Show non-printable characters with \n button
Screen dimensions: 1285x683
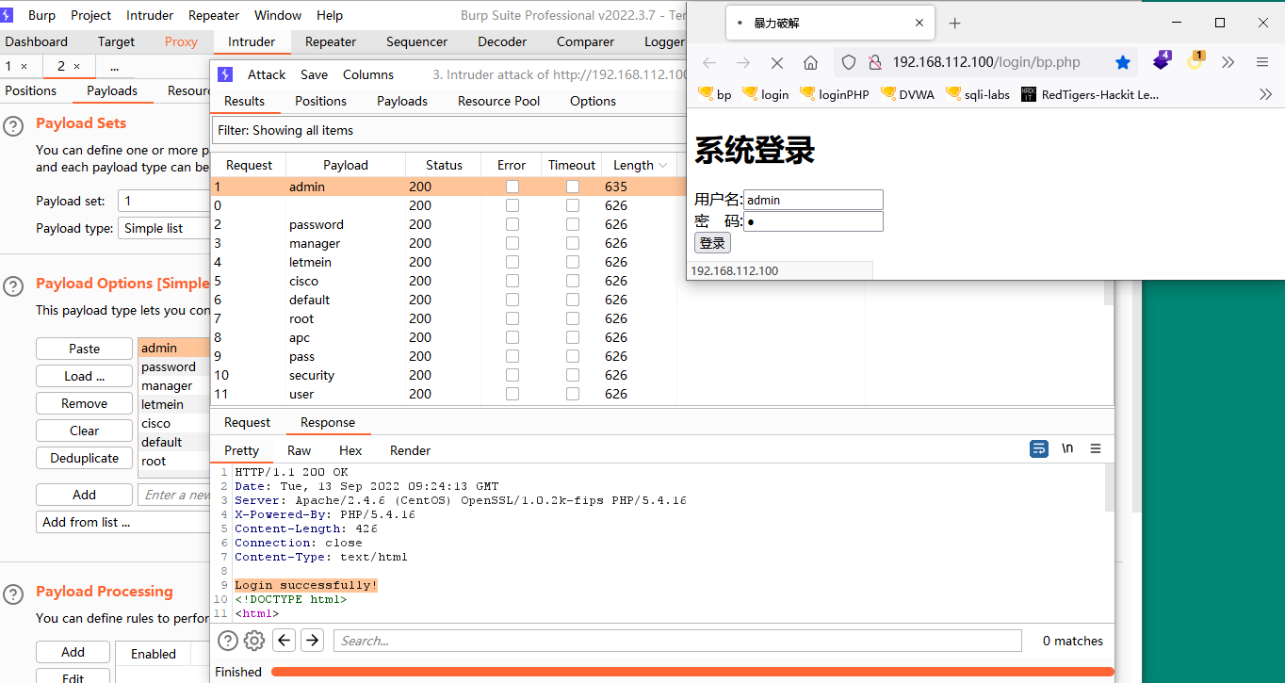click(1067, 449)
